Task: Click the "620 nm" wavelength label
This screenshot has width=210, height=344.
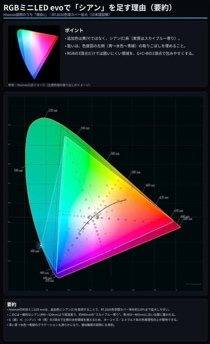Action: 164,198
